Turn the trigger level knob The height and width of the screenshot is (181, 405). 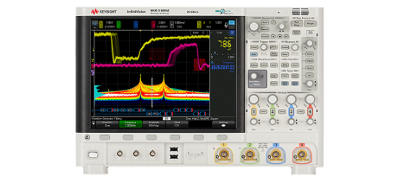tap(264, 47)
